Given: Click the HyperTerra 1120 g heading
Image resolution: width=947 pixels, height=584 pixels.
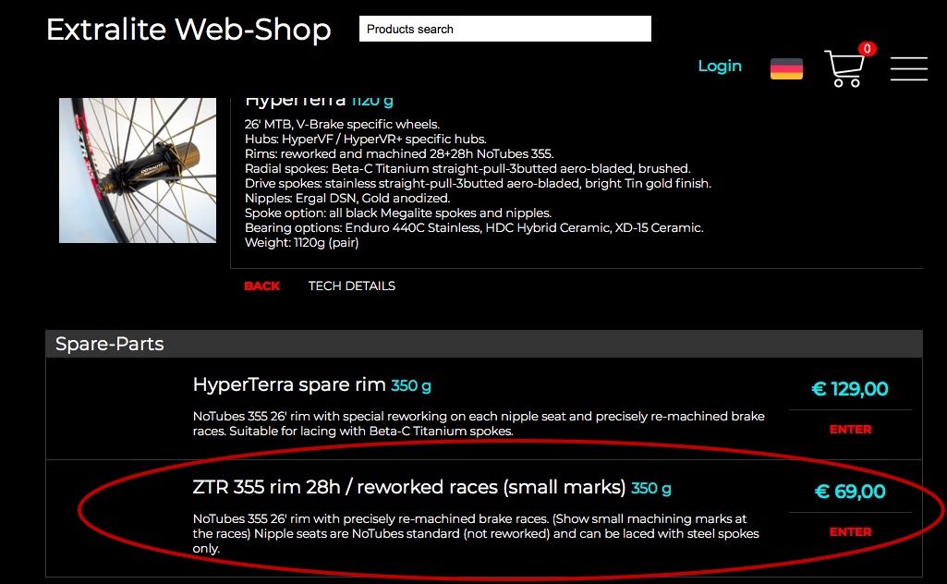Looking at the screenshot, I should (x=319, y=101).
